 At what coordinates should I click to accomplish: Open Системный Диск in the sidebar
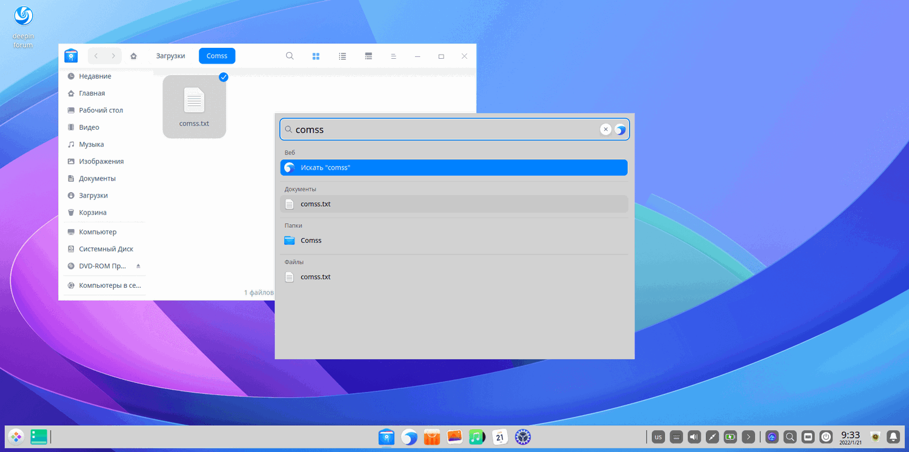pyautogui.click(x=103, y=249)
